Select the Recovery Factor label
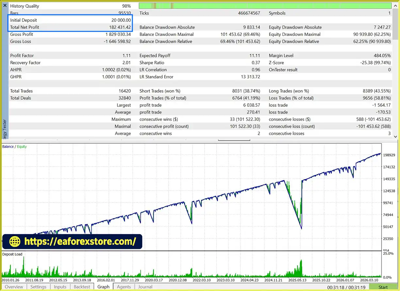Image resolution: width=400 pixels, height=291 pixels. (25, 63)
